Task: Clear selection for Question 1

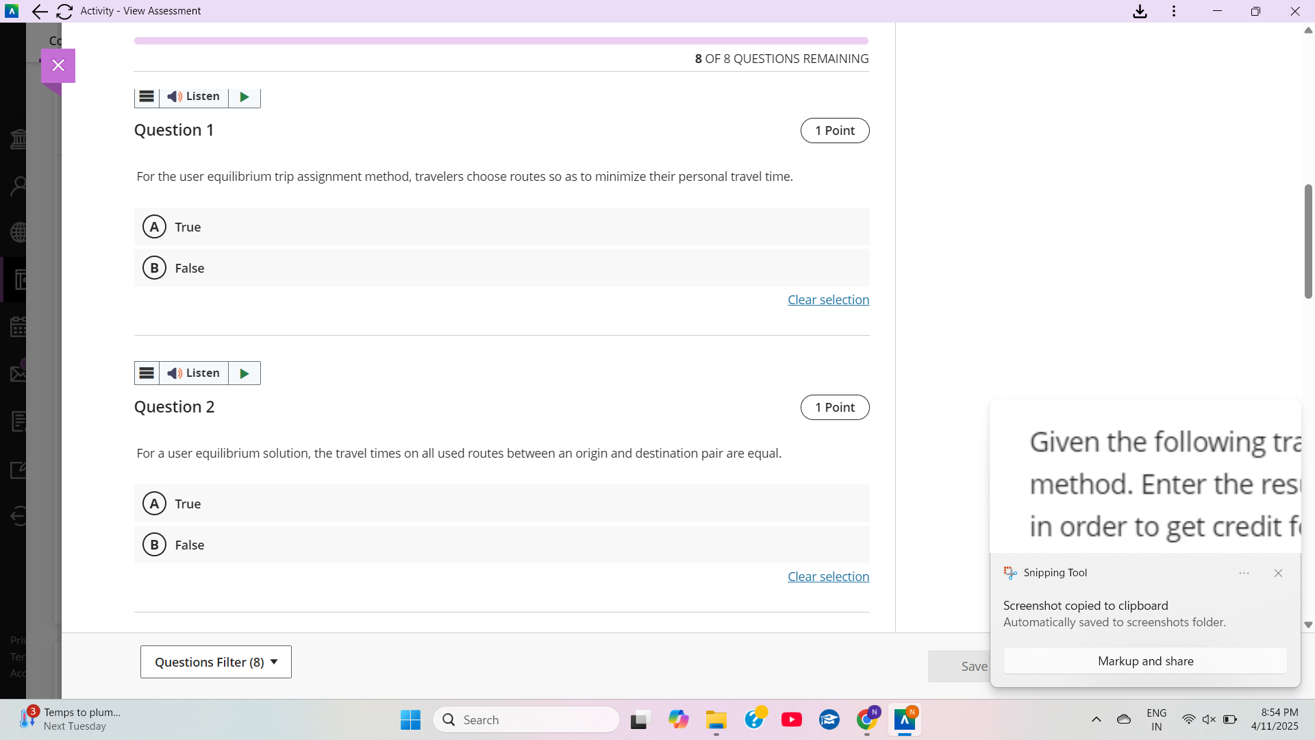Action: [x=828, y=300]
